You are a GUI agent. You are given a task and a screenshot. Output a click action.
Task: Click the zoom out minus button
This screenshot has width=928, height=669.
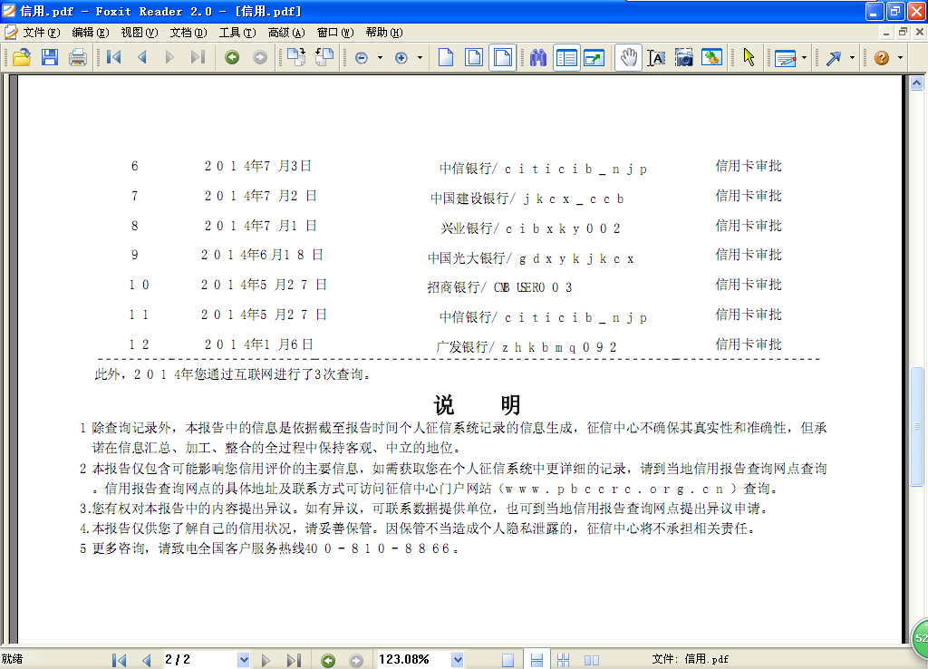(x=362, y=57)
